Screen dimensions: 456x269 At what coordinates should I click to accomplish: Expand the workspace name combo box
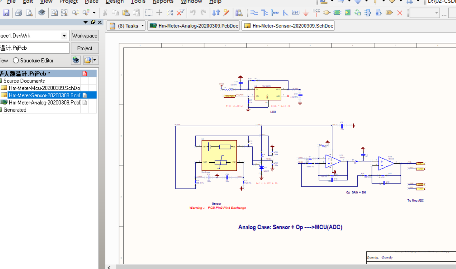coord(64,36)
